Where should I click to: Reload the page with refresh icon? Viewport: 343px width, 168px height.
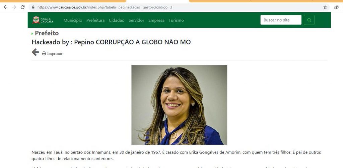(x=22, y=7)
